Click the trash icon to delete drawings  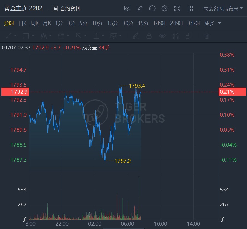click(207, 36)
